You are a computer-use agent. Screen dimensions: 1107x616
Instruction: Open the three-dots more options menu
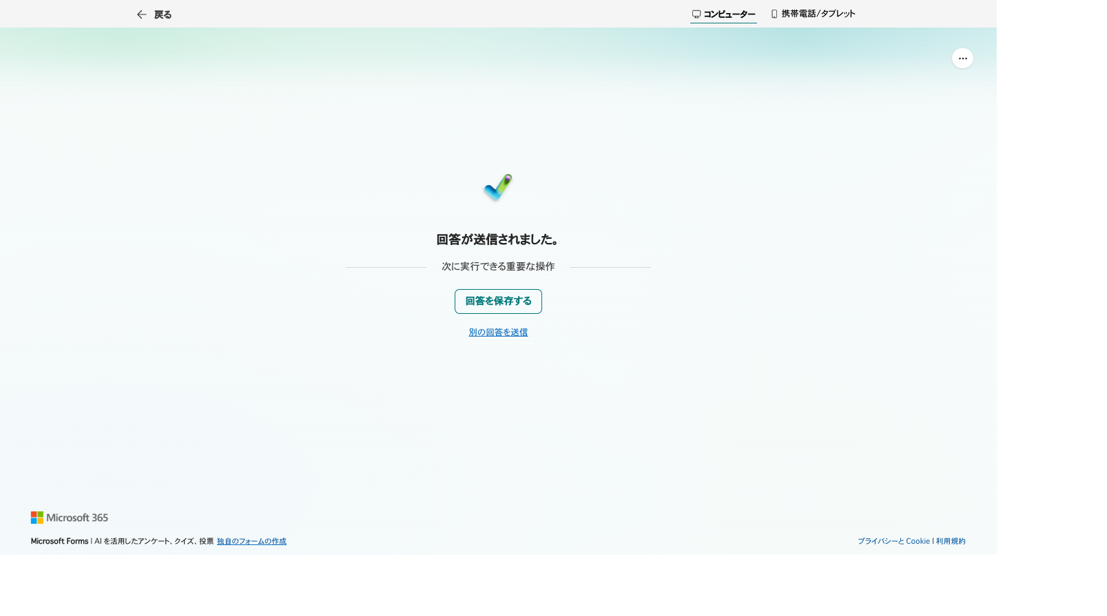coord(962,59)
